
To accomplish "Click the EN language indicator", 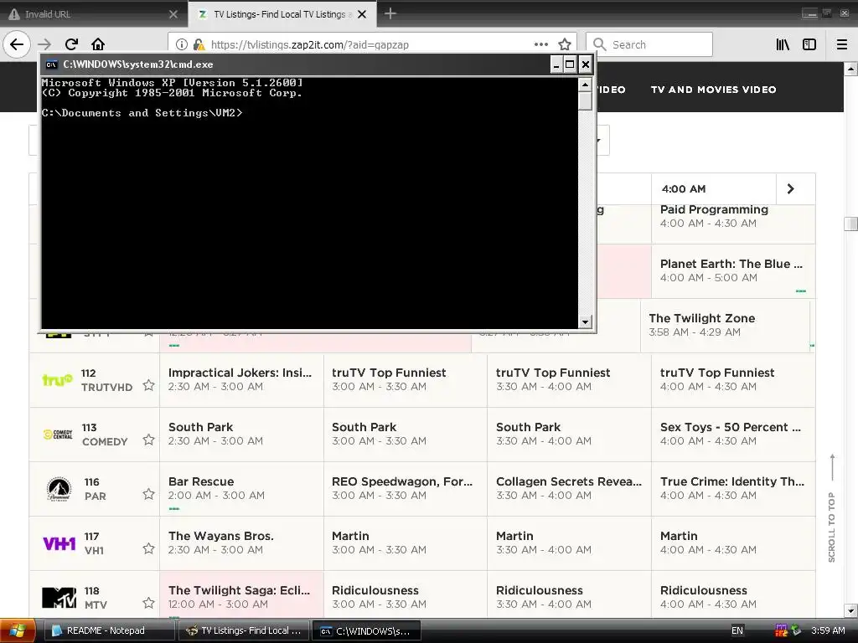I will click(737, 630).
